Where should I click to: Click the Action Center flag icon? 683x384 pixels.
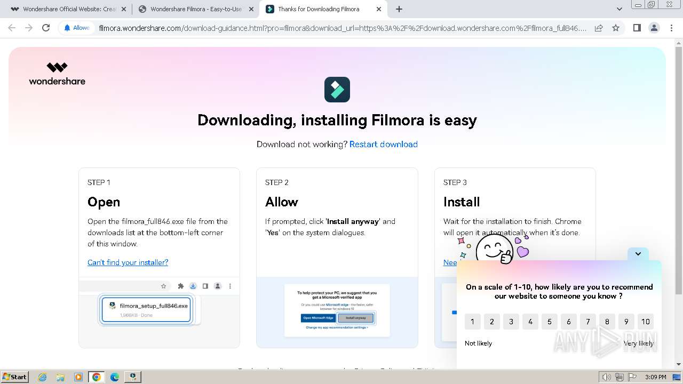632,377
